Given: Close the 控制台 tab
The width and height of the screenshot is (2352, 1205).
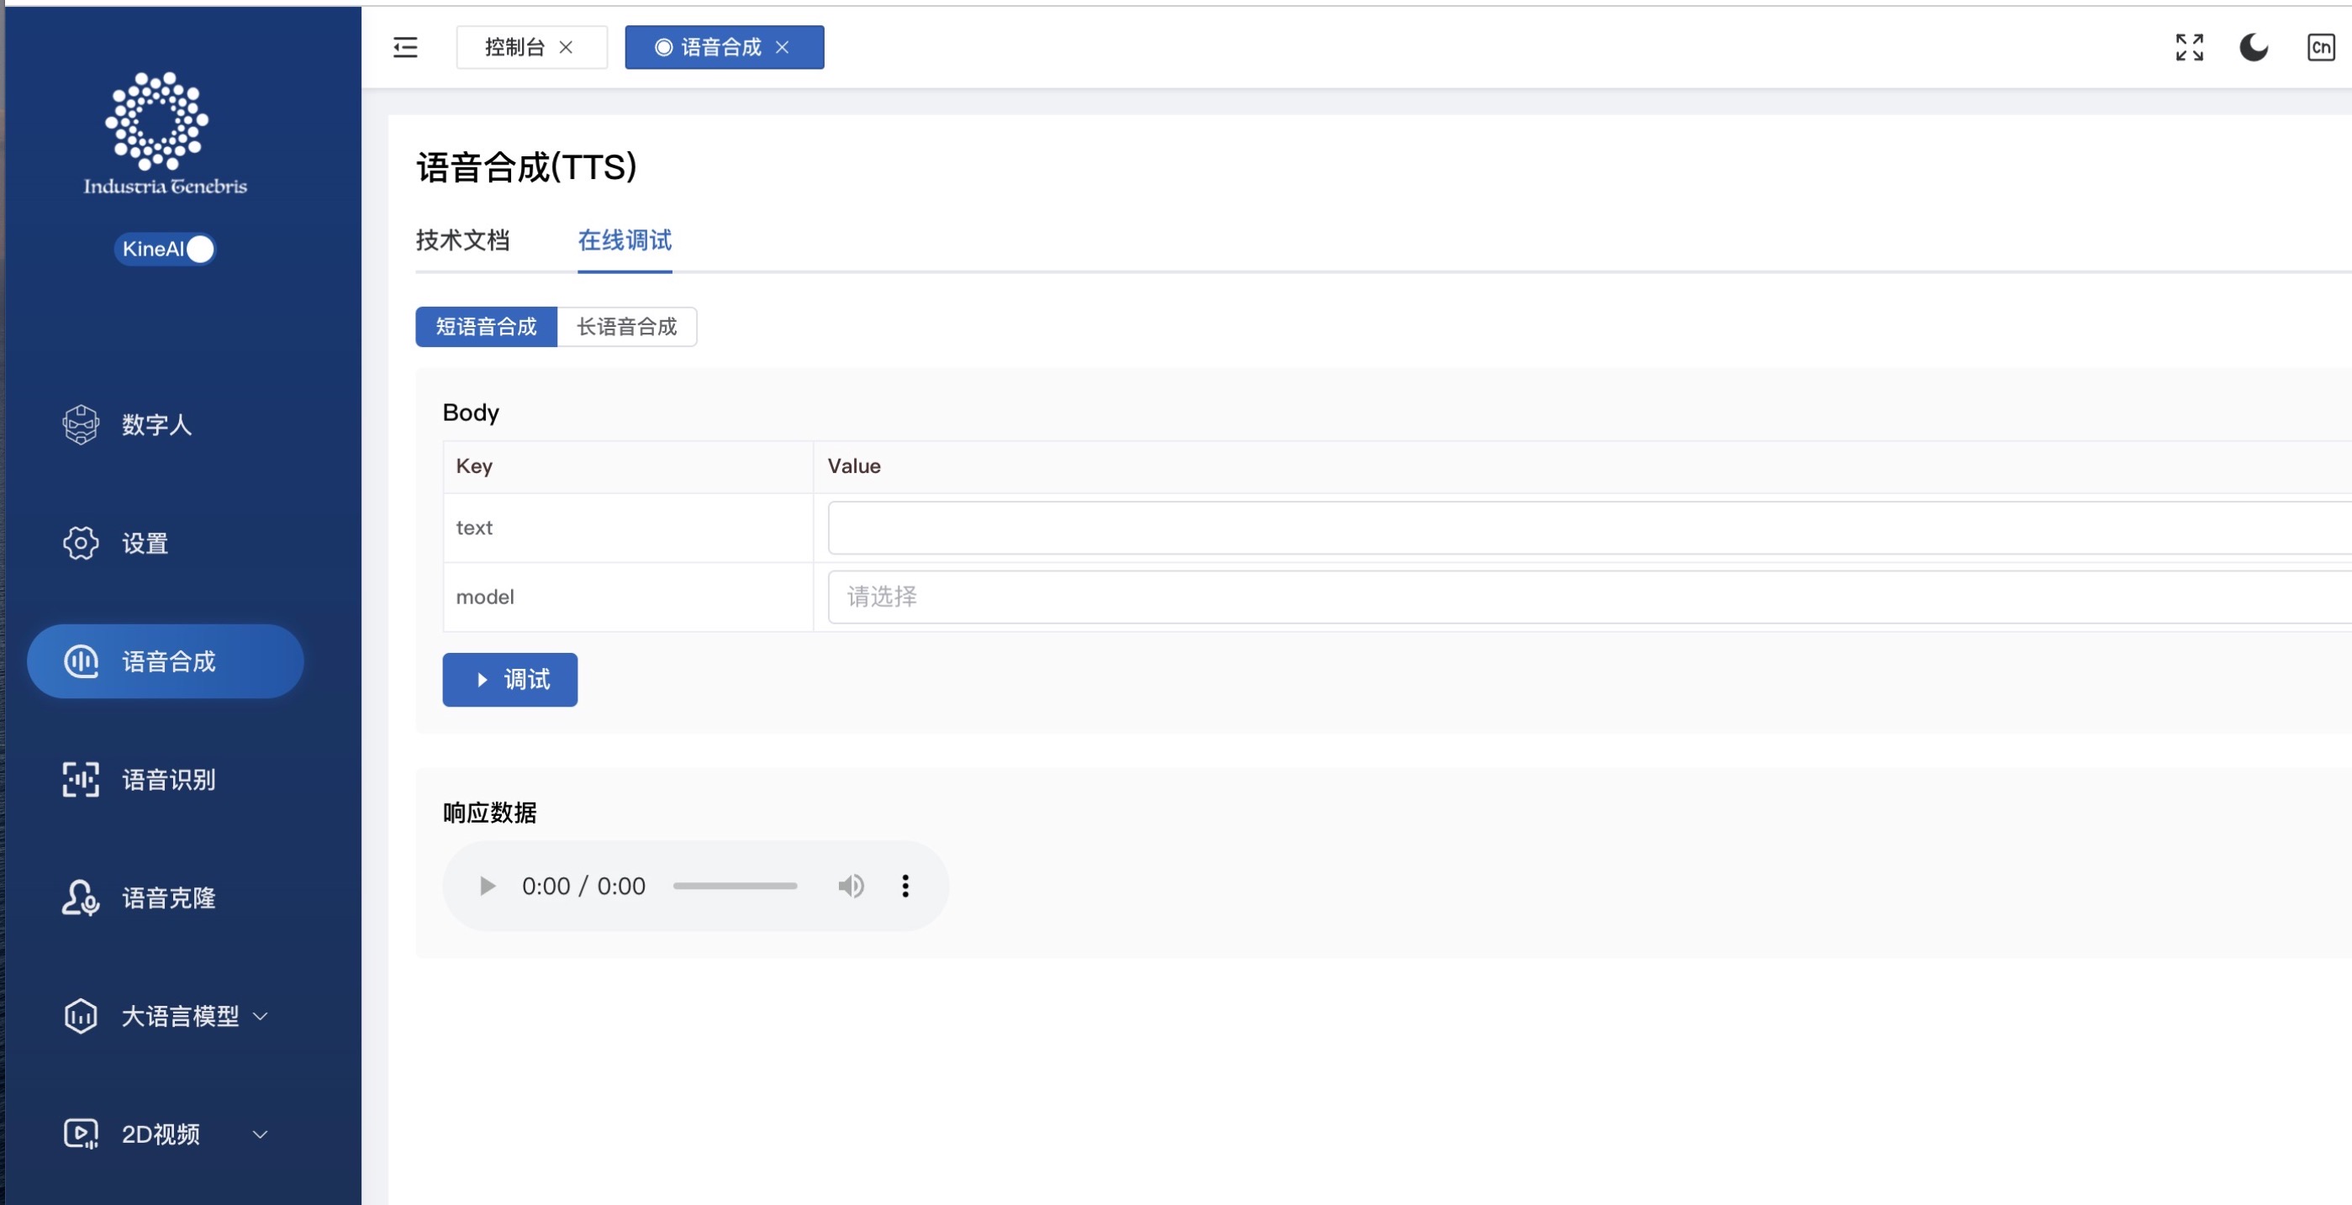Looking at the screenshot, I should point(566,46).
